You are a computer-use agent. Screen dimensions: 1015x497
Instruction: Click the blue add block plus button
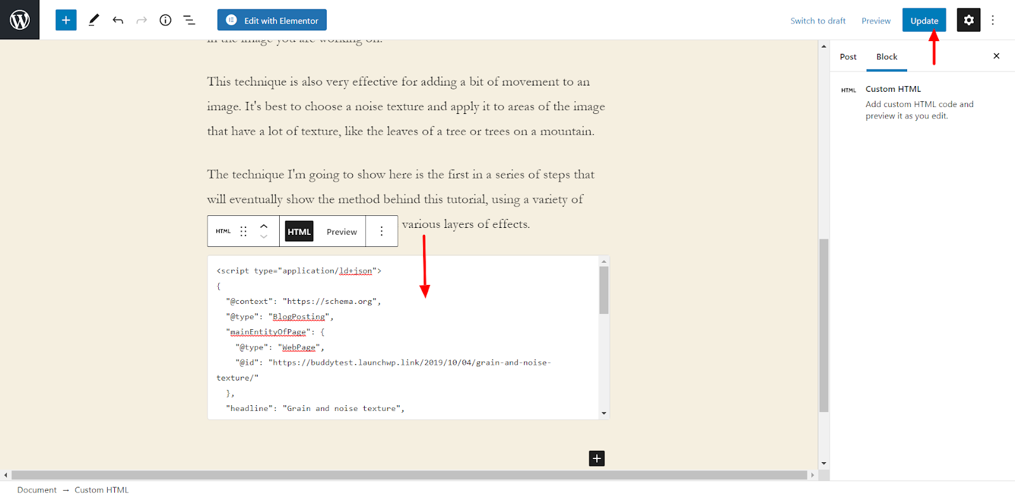tap(66, 20)
